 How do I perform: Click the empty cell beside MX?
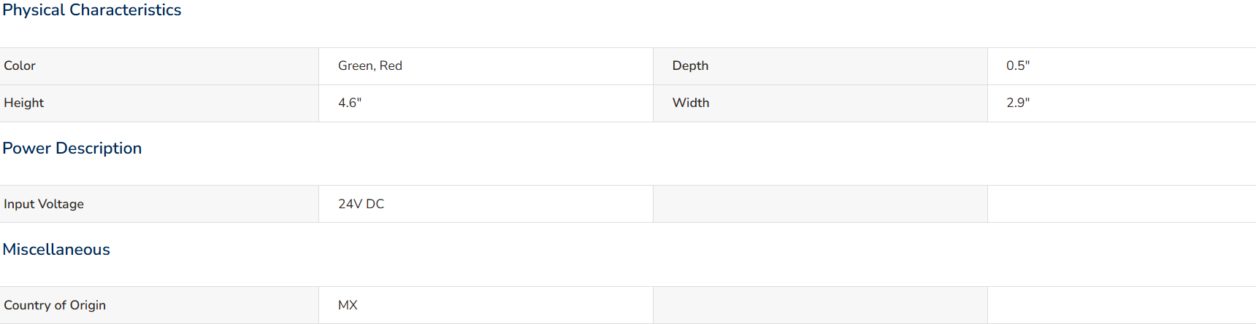coord(820,305)
